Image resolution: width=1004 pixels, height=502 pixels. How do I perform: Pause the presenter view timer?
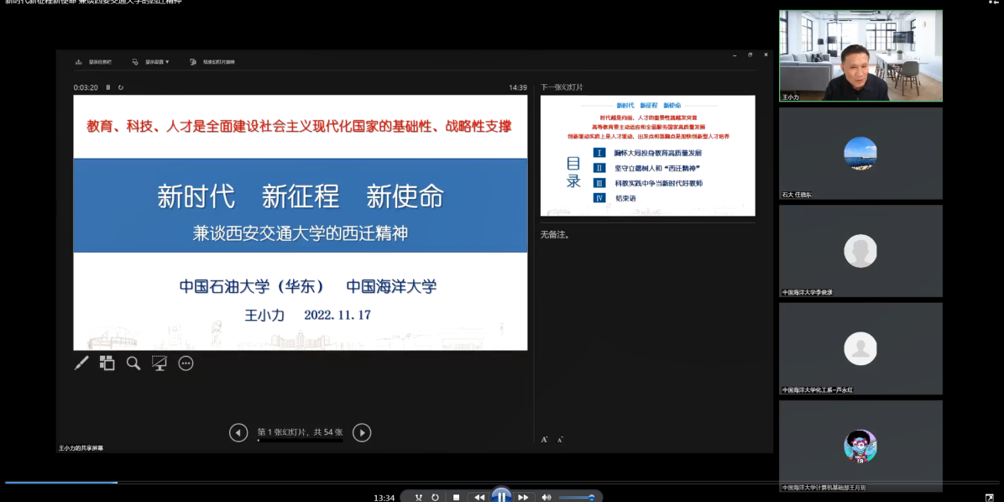(108, 87)
